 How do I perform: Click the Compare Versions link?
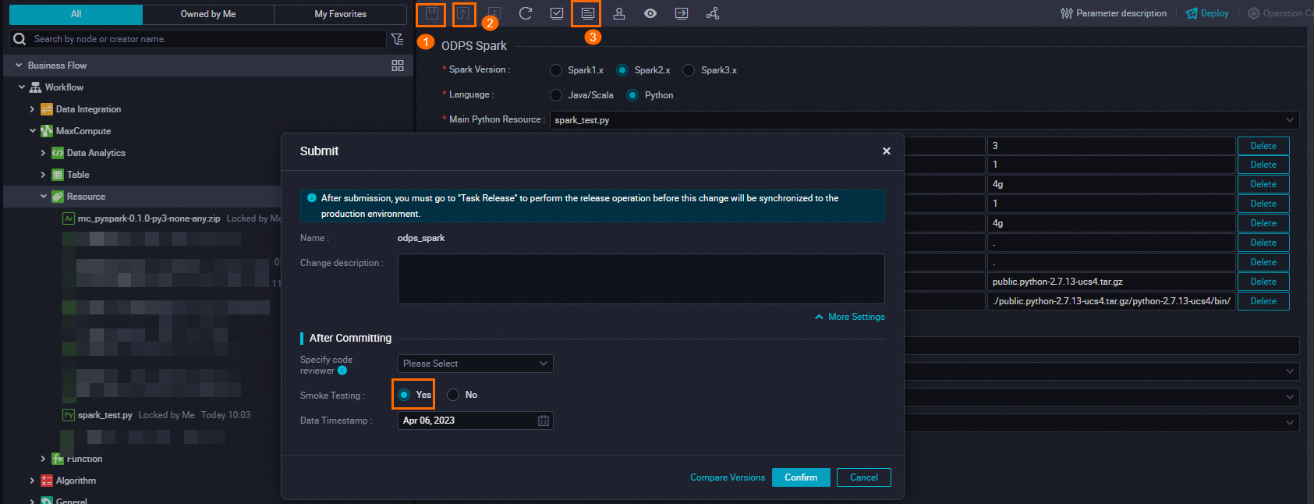point(727,477)
